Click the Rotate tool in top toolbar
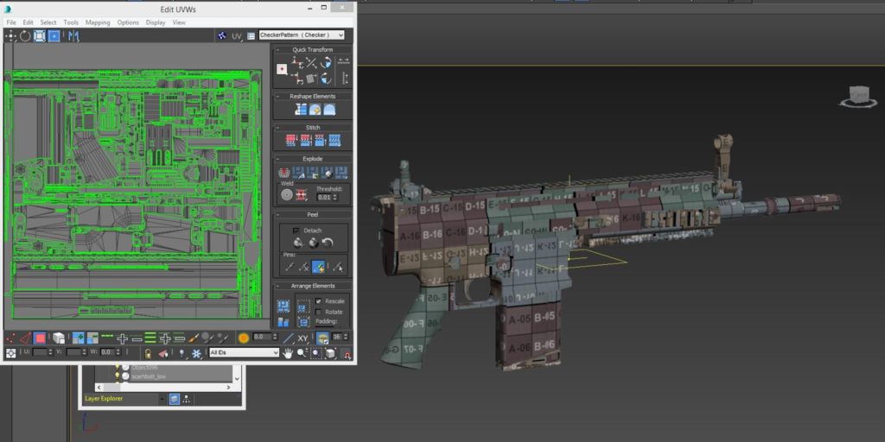This screenshot has width=885, height=442. 25,36
